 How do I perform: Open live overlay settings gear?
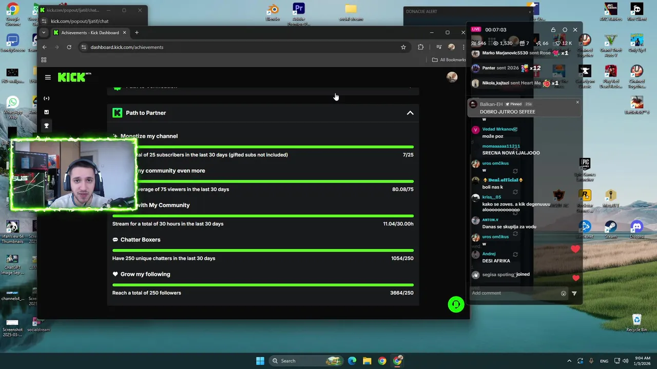[x=565, y=30]
